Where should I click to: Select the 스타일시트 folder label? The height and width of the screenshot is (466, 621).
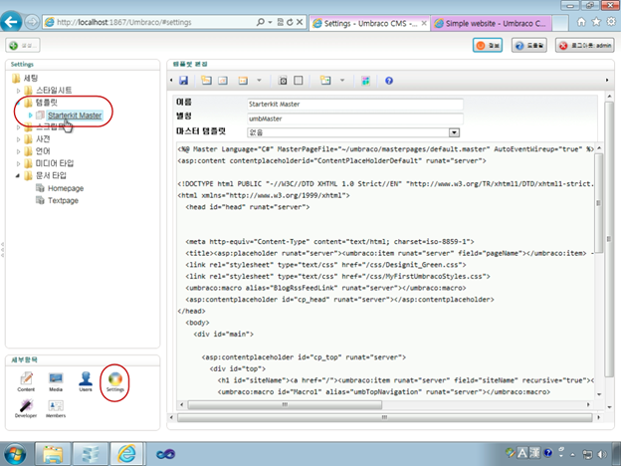tap(54, 91)
